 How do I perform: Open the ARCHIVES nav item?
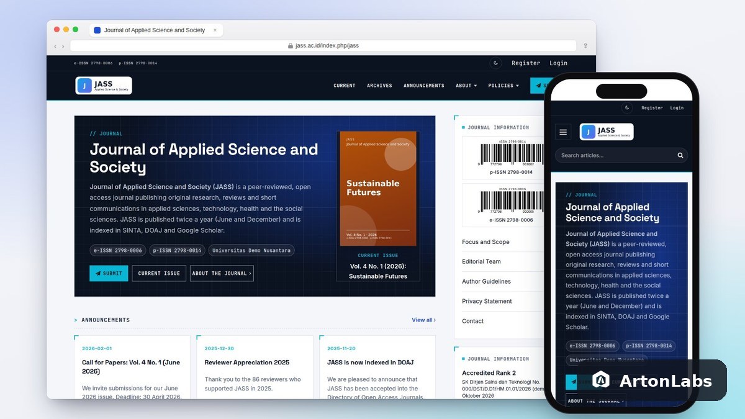click(x=379, y=86)
